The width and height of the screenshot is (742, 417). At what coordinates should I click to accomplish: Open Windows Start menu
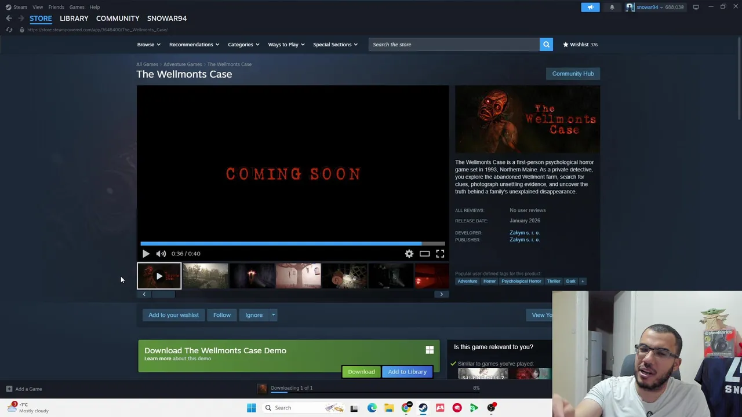pos(251,408)
